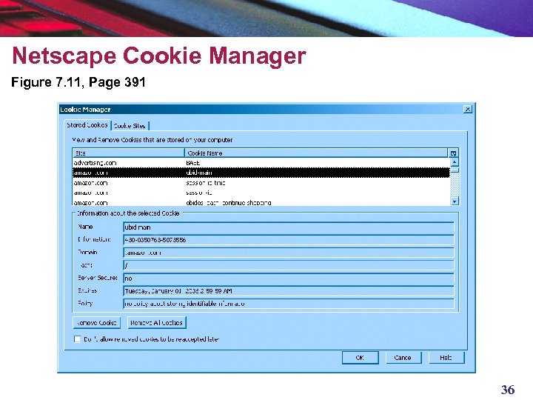Select the amazon.com session-id-time cookie row
This screenshot has height=400, width=533.
click(261, 183)
